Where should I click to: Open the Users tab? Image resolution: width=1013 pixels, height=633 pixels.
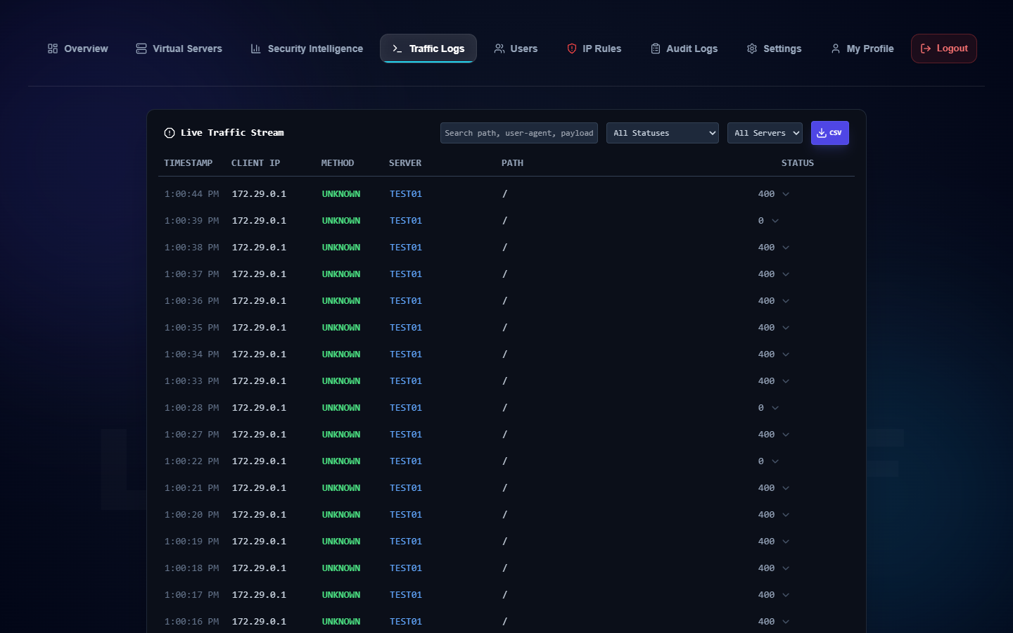point(516,49)
